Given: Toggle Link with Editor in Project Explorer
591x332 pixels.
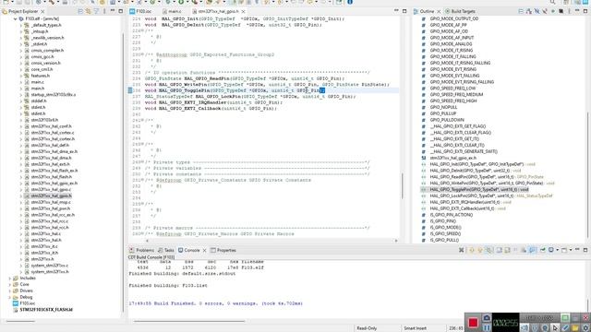Looking at the screenshot, I should coord(89,11).
